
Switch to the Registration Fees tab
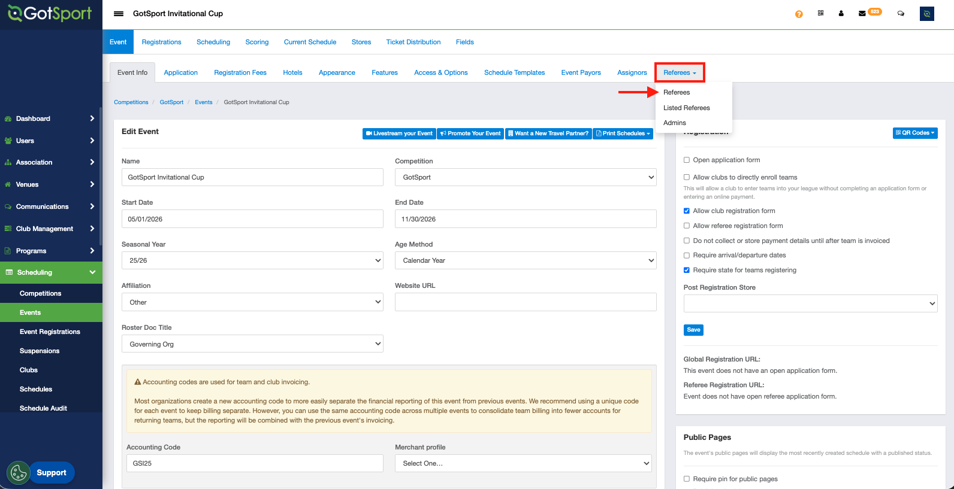(240, 72)
